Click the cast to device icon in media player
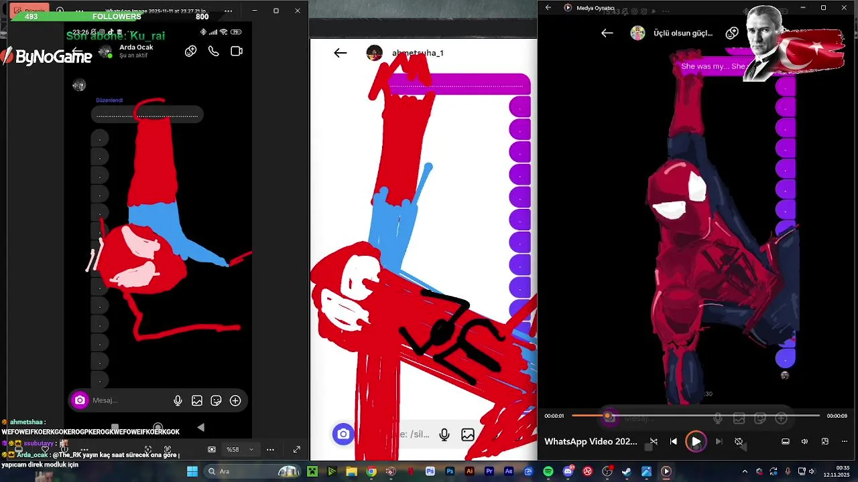The height and width of the screenshot is (482, 858). pos(786,441)
